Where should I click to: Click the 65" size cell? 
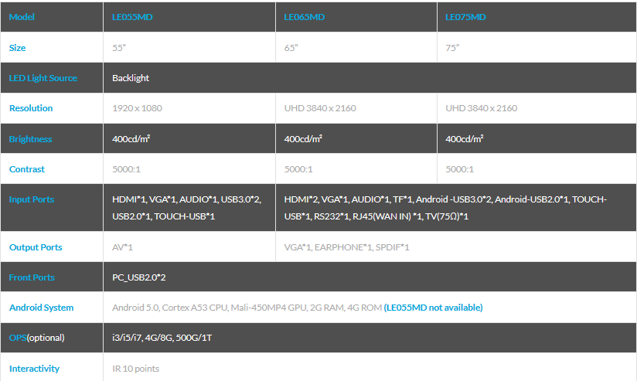[x=291, y=48]
